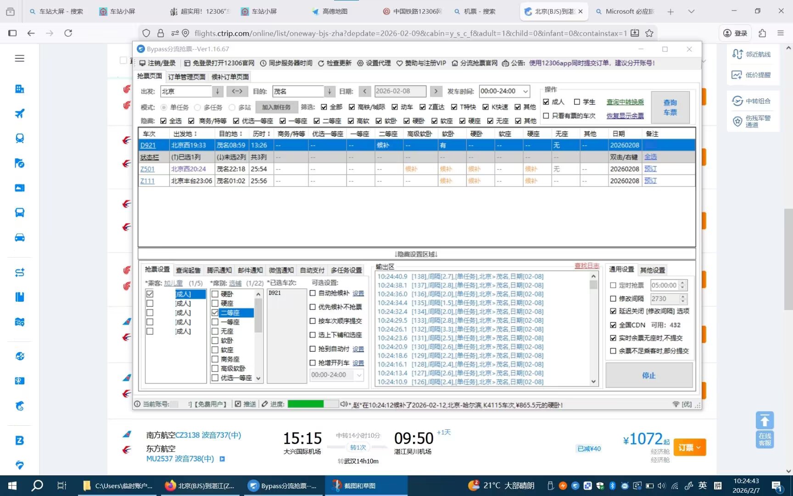Open 设置代理 proxy settings

(374, 63)
